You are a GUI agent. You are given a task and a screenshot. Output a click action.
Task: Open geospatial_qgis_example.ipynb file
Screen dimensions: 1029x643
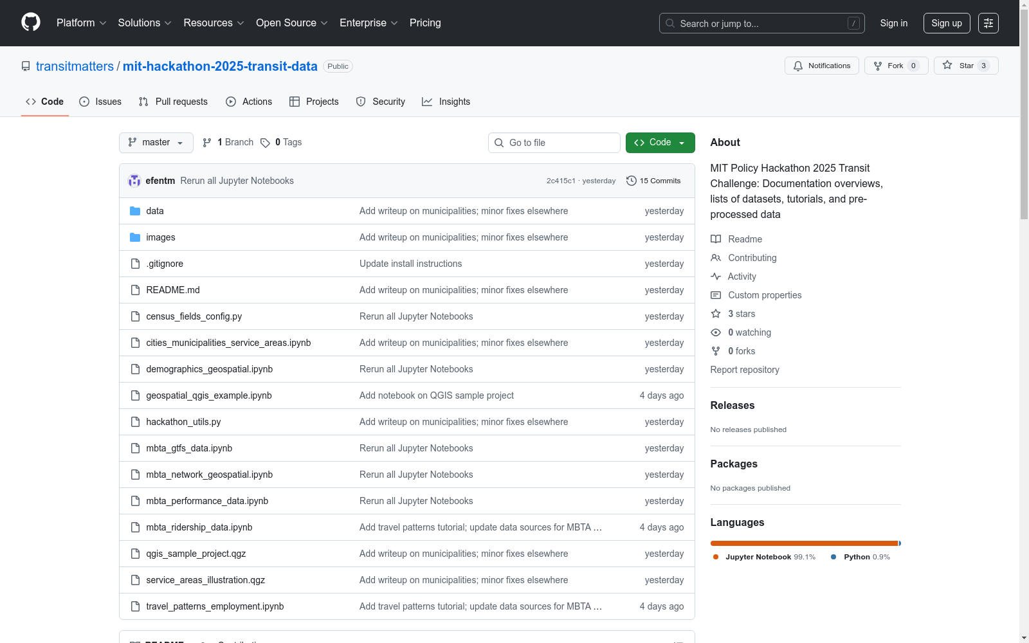(x=209, y=395)
